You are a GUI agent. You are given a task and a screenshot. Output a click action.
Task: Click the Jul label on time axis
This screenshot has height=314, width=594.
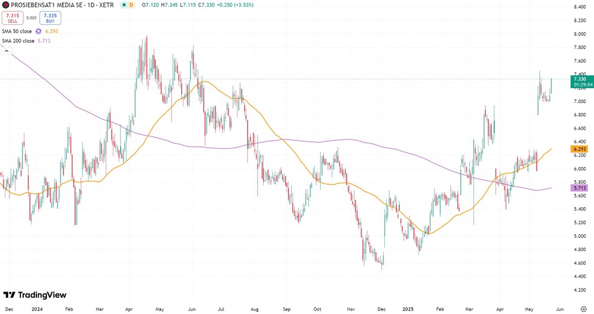coord(221,309)
